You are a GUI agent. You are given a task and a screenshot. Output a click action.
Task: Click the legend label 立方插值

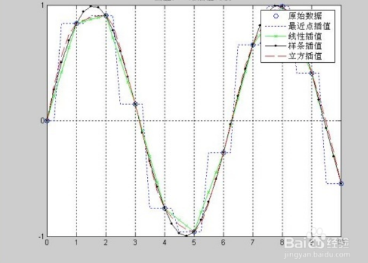(x=305, y=56)
